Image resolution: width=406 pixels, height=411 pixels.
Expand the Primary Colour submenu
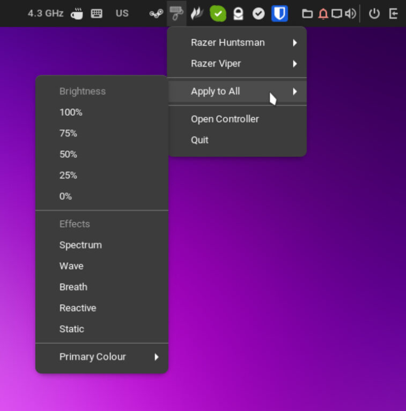[x=102, y=356]
